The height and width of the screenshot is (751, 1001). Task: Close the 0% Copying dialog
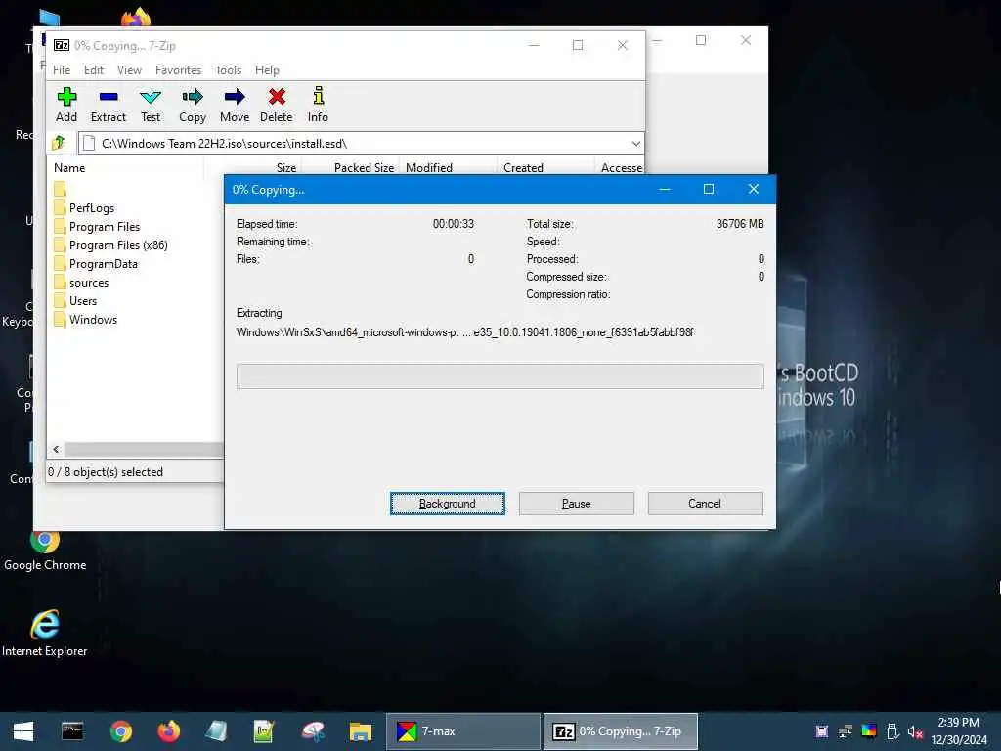(x=754, y=189)
